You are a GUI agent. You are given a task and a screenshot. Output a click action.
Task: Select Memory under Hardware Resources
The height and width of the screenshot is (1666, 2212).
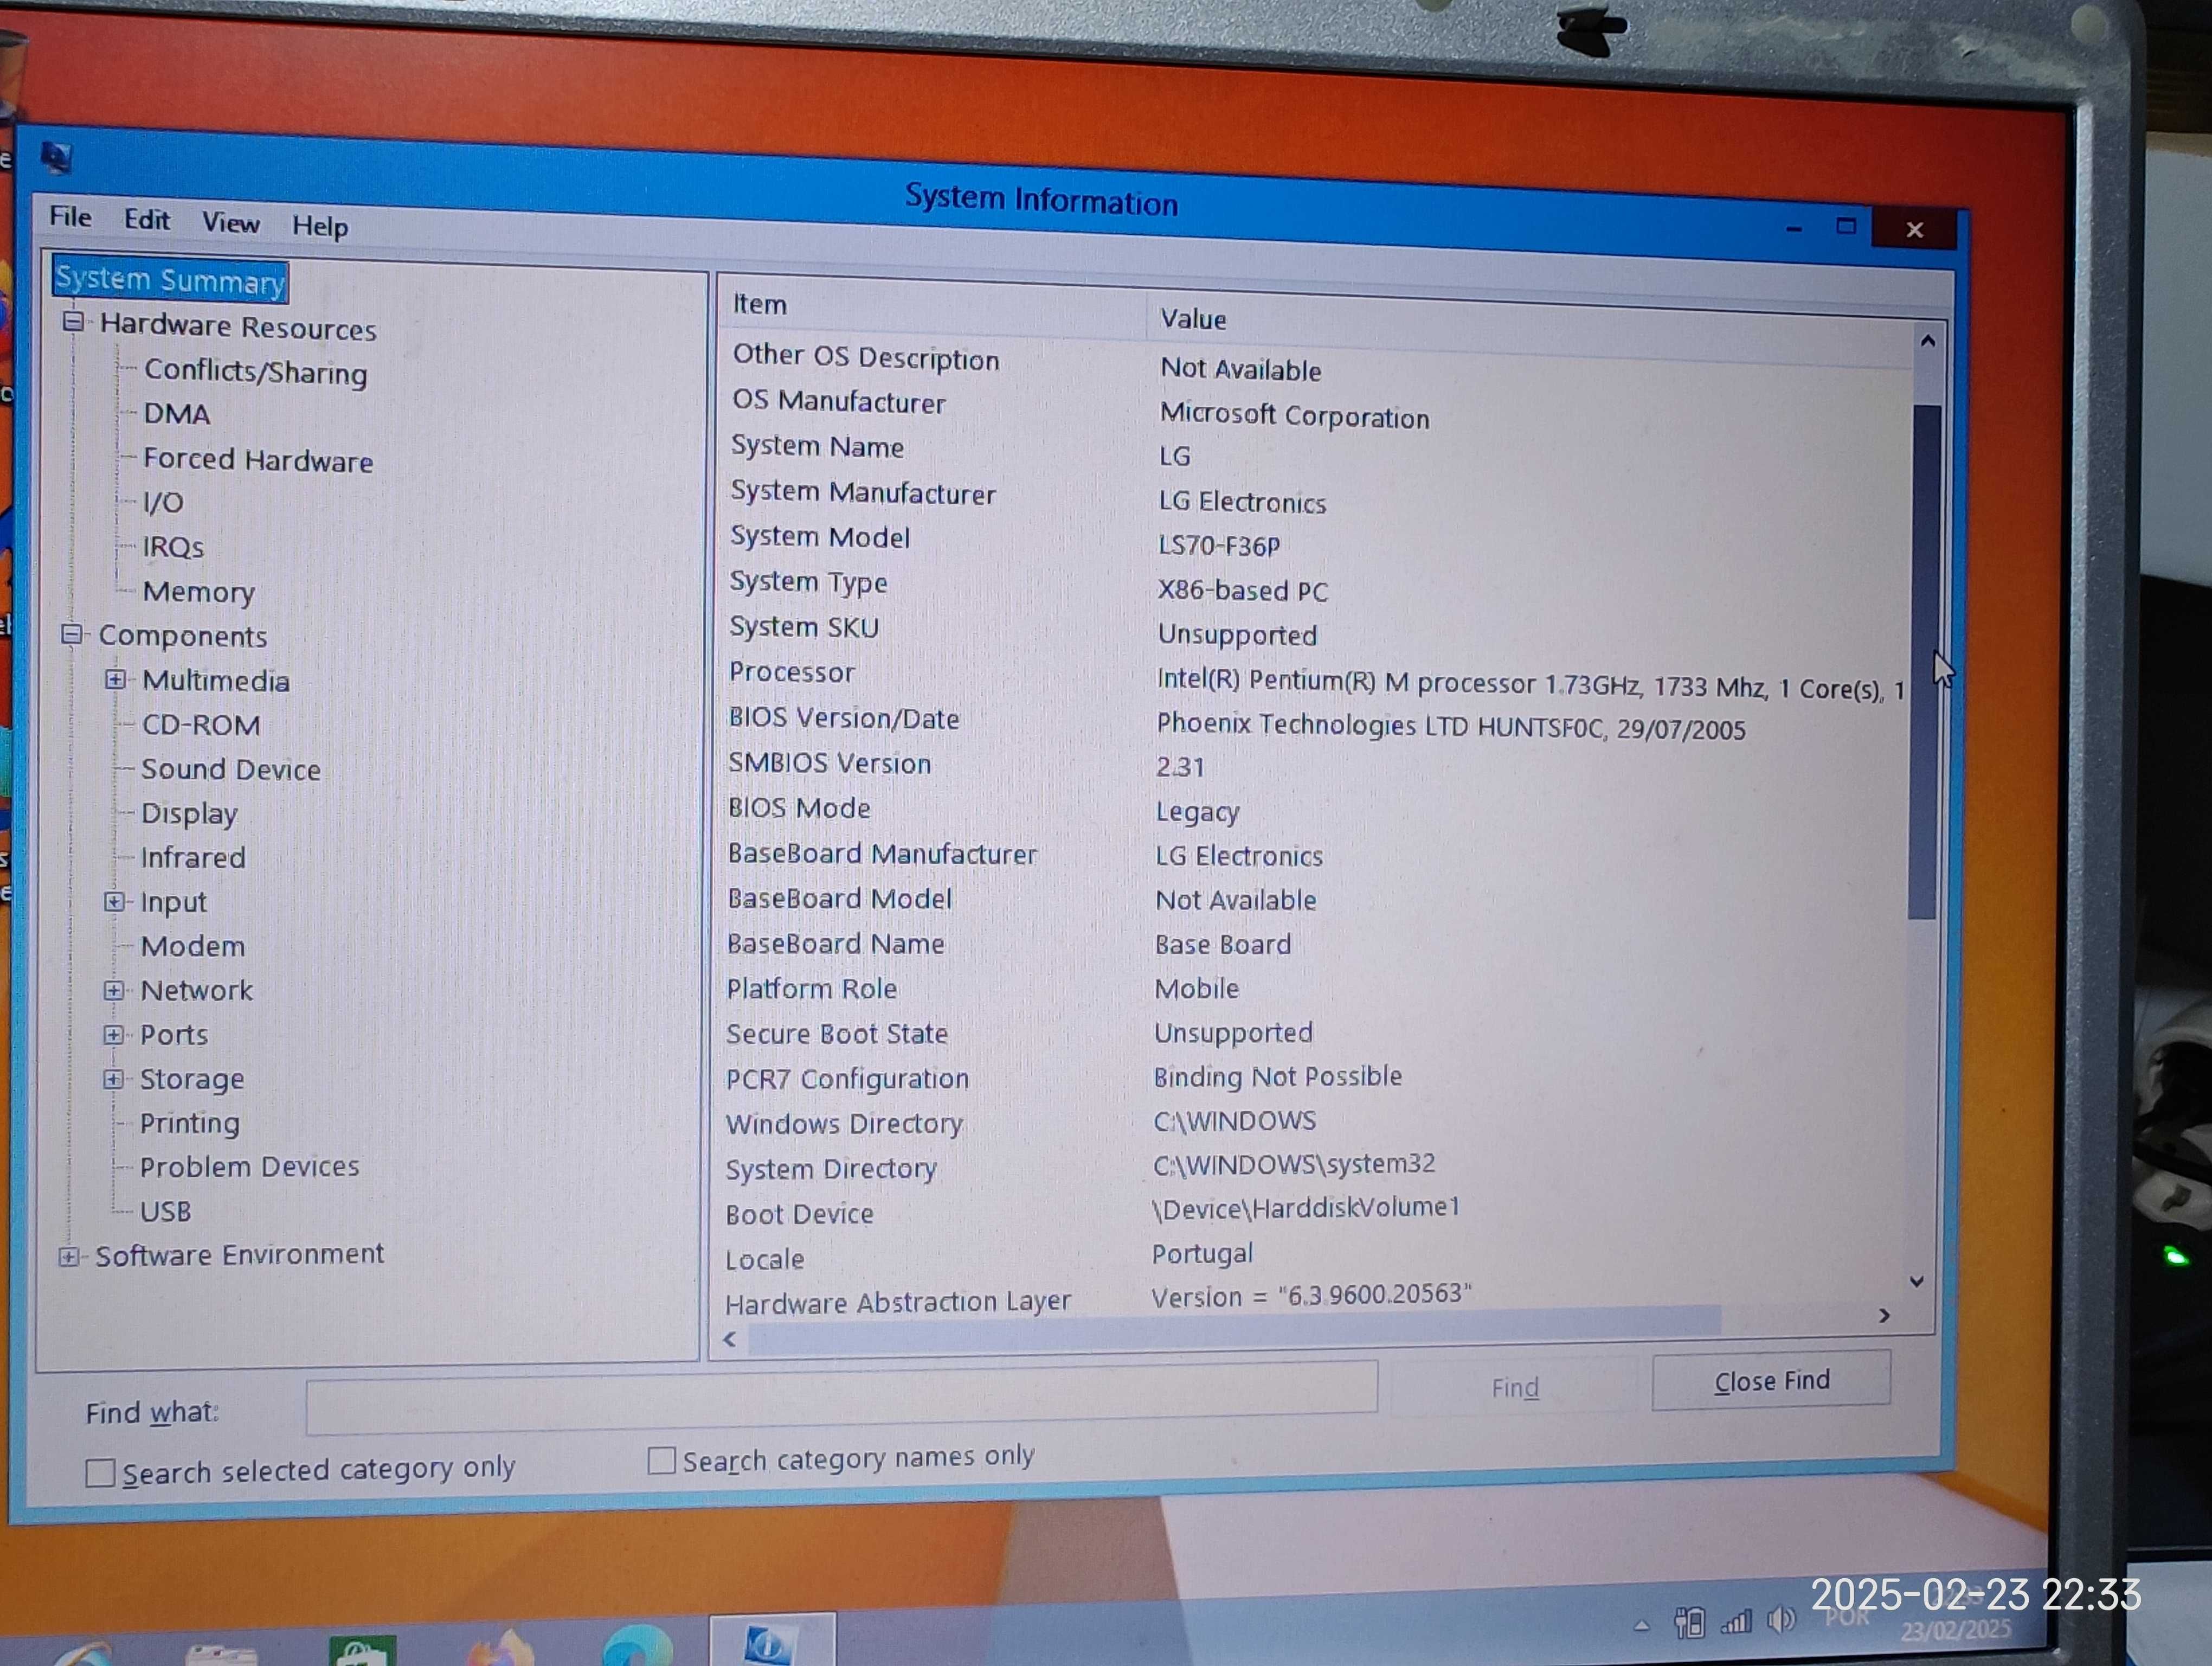pos(199,592)
